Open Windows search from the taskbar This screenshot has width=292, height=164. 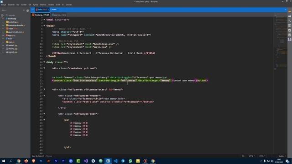[11, 161]
